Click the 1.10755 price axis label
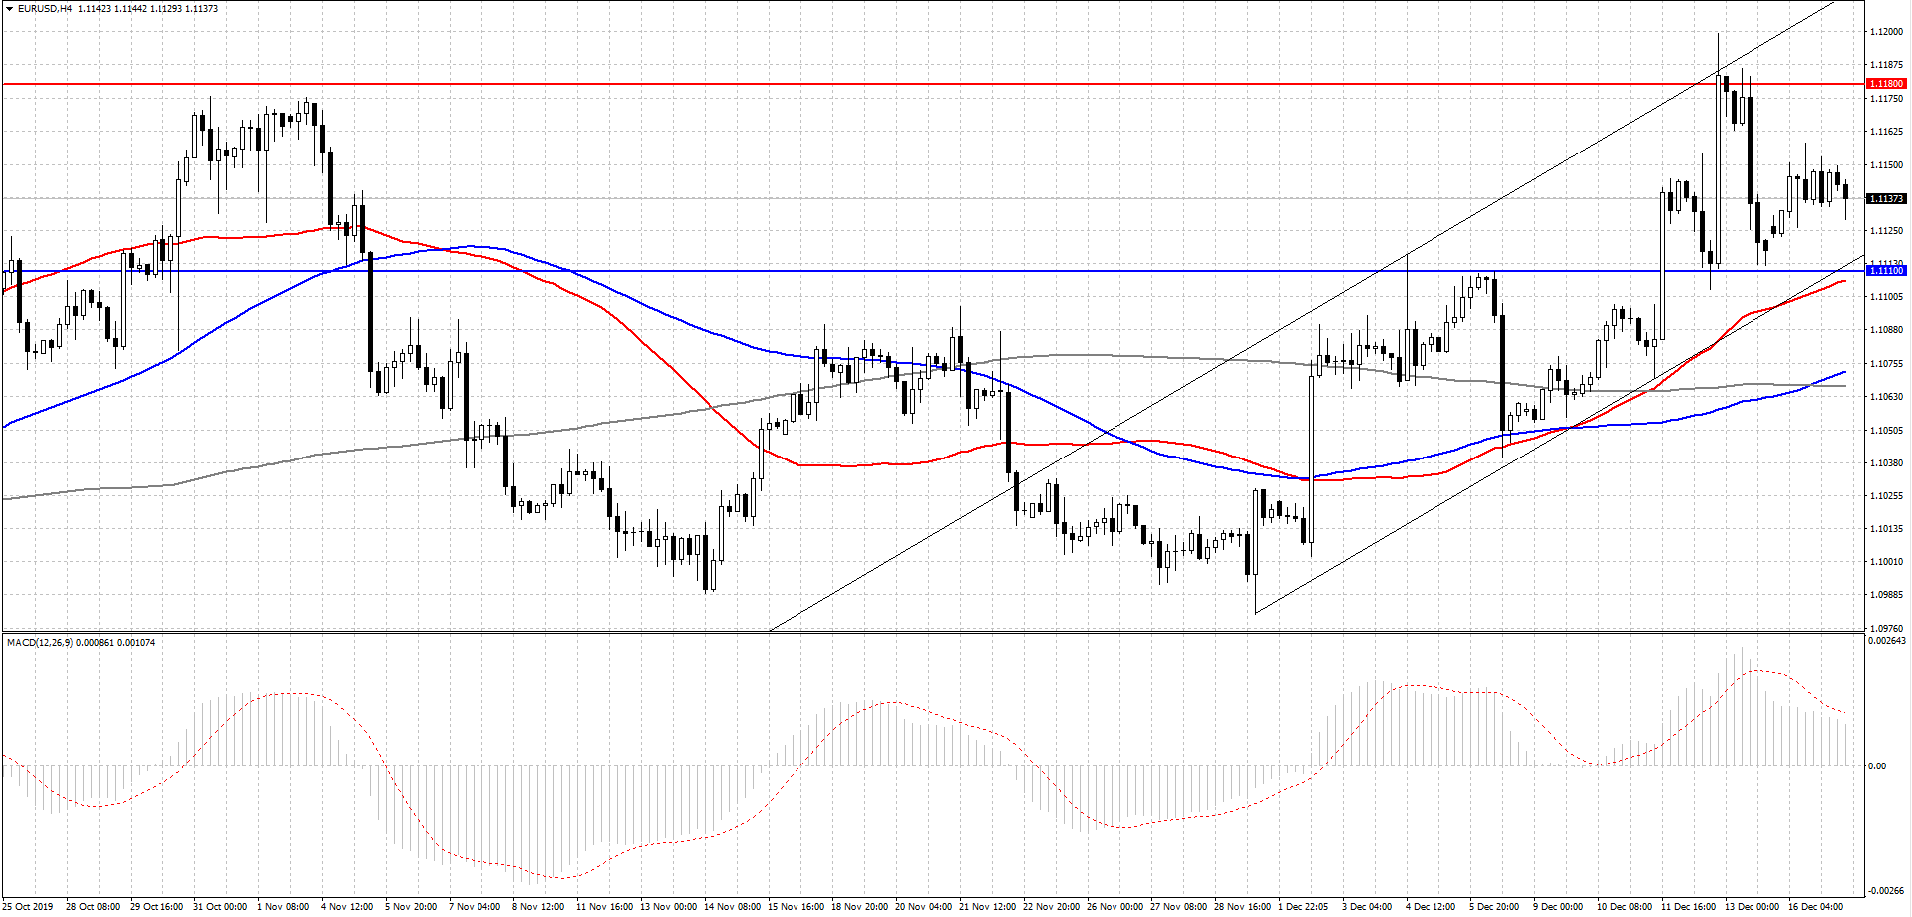 point(1887,364)
